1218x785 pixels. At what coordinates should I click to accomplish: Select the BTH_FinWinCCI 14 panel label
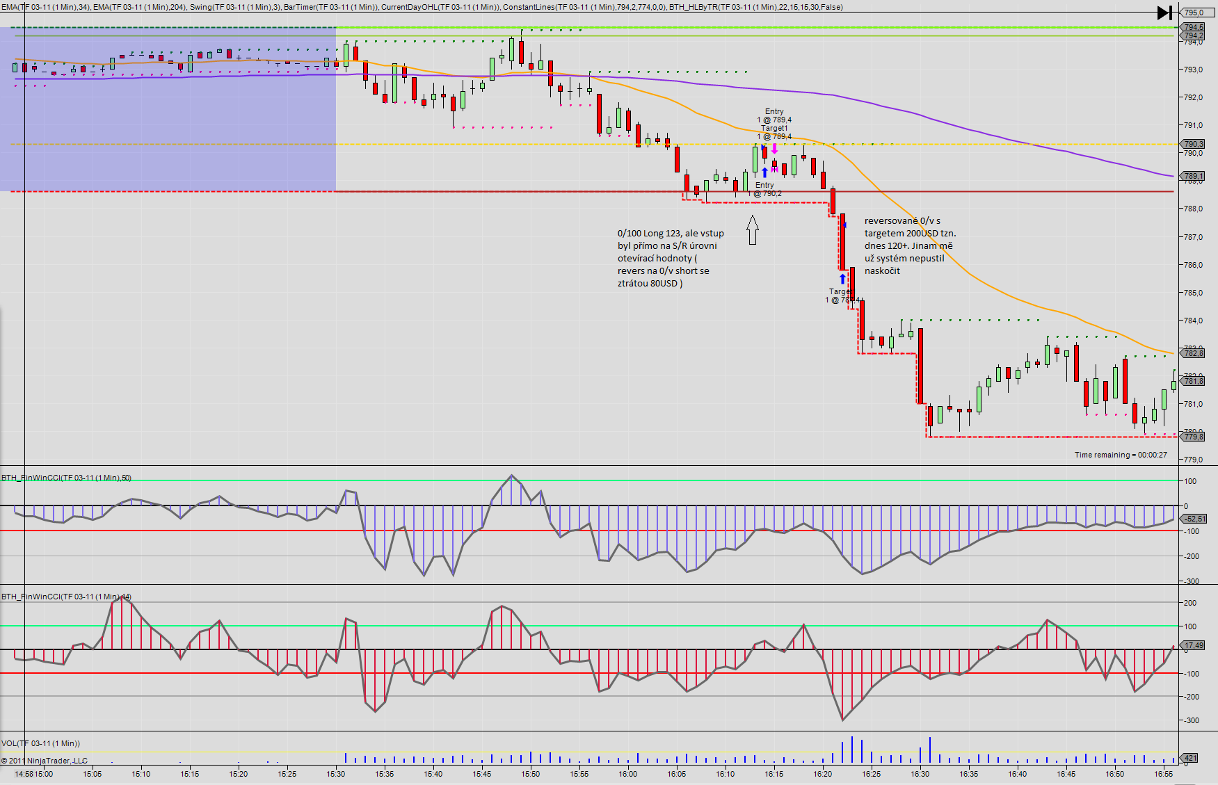[x=66, y=597]
